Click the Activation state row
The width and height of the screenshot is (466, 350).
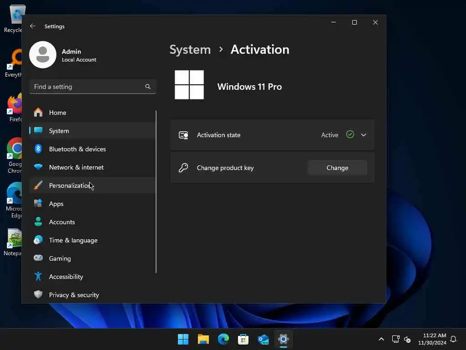pyautogui.click(x=272, y=135)
